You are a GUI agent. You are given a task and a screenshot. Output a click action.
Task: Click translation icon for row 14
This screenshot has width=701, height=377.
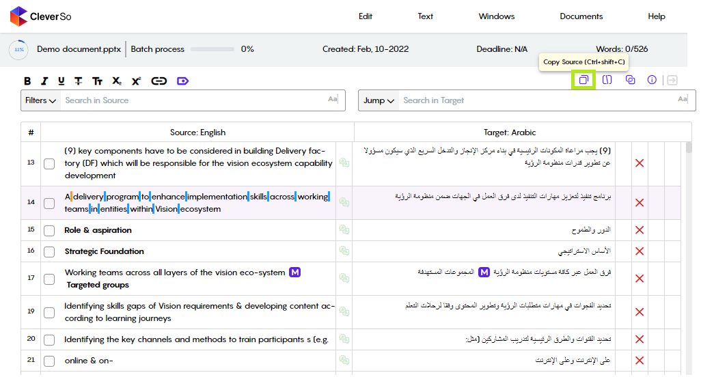click(344, 202)
